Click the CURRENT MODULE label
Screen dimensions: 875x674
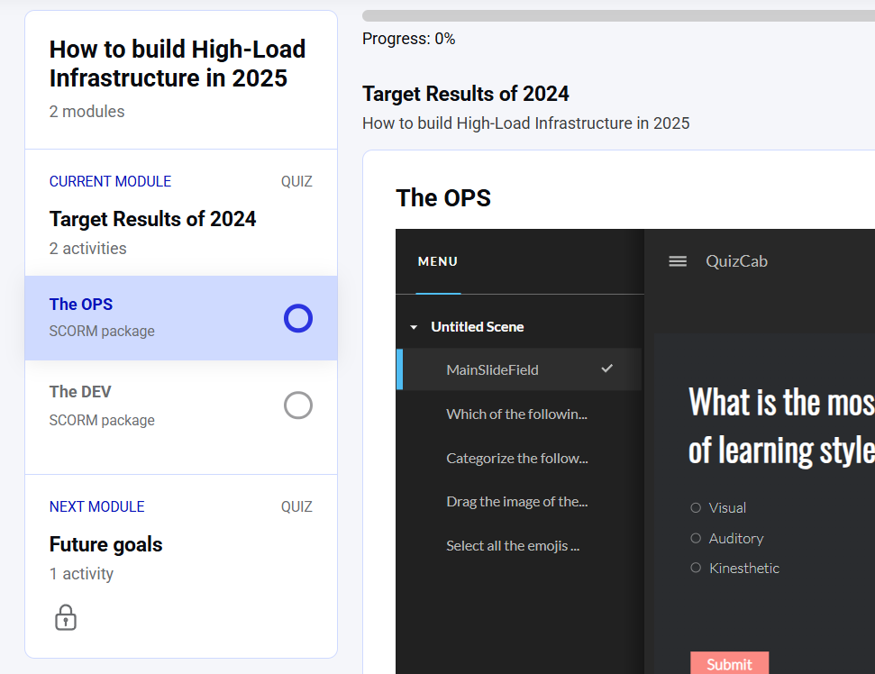pyautogui.click(x=110, y=181)
